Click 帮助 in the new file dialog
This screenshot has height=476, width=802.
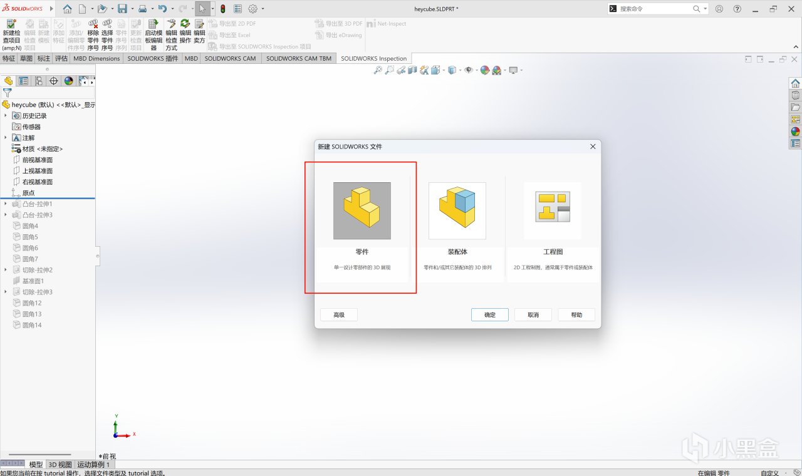576,315
